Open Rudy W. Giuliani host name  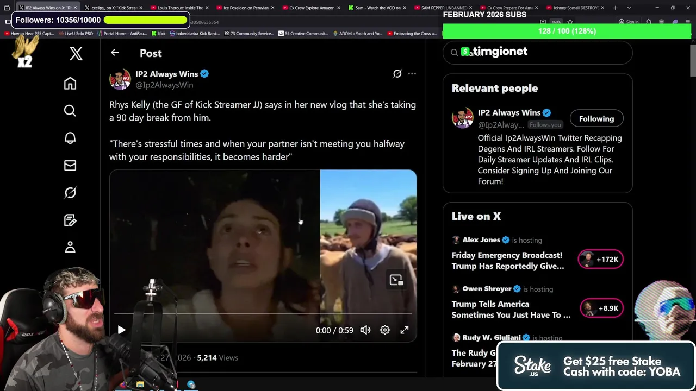tap(491, 338)
